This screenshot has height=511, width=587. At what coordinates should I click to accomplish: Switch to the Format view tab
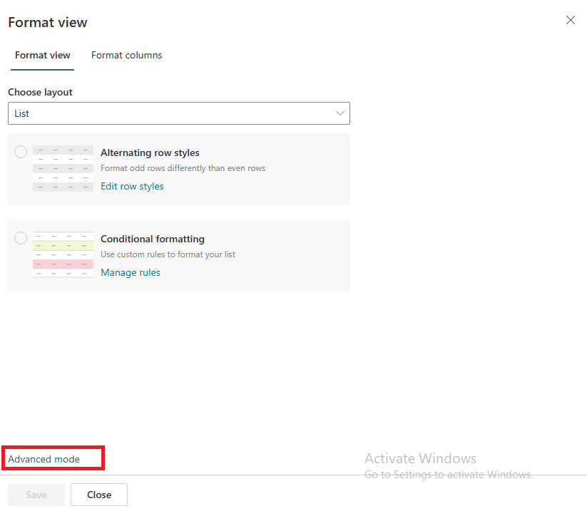(42, 55)
